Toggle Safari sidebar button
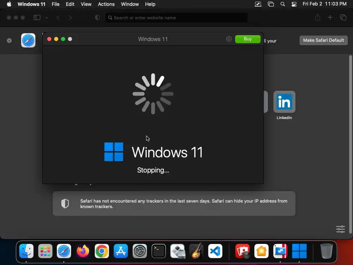The image size is (353, 265). pyautogui.click(x=37, y=18)
